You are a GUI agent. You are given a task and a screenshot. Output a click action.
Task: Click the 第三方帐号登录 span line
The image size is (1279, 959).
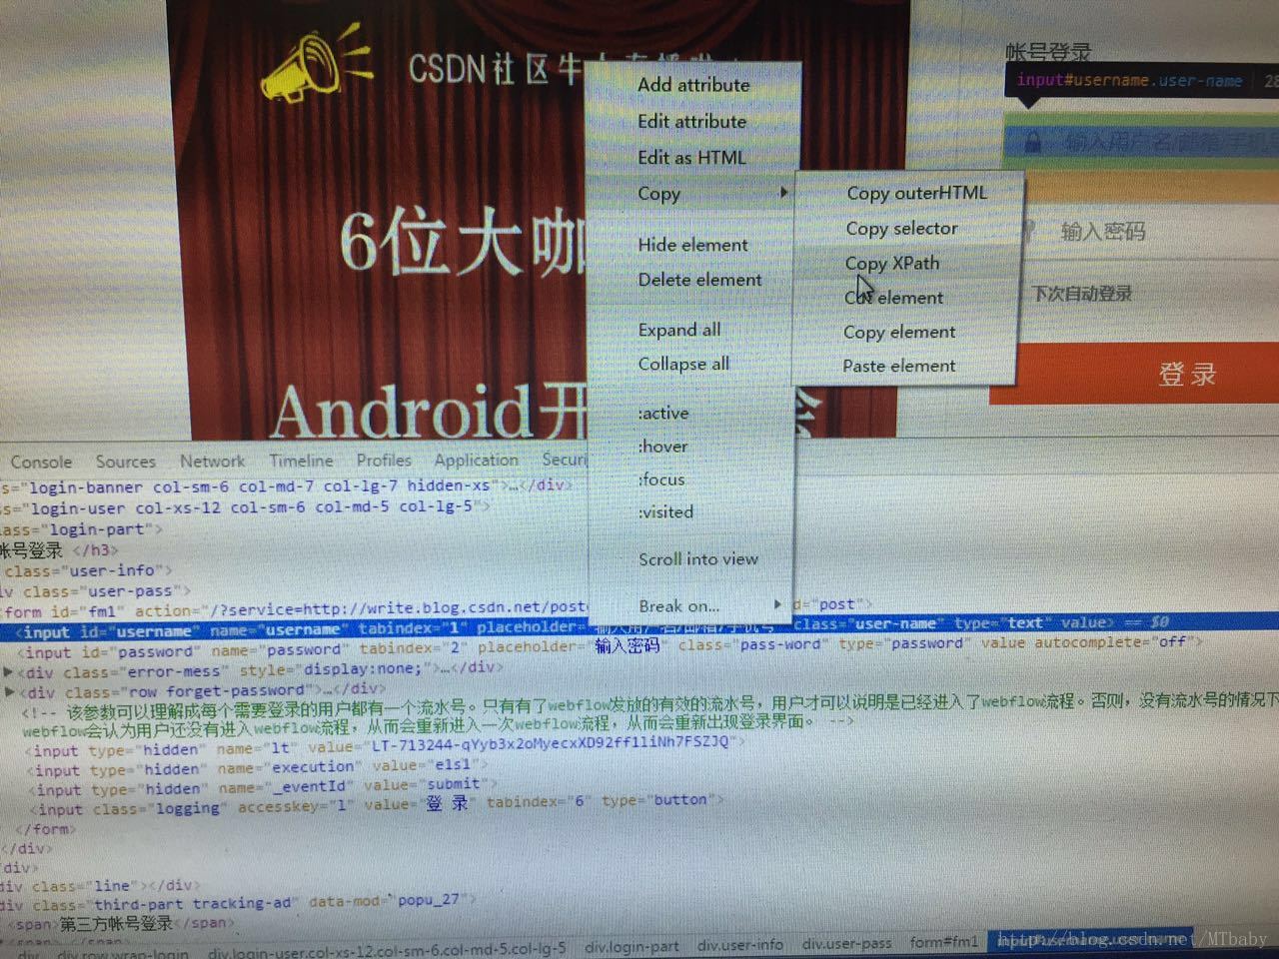pos(122,923)
